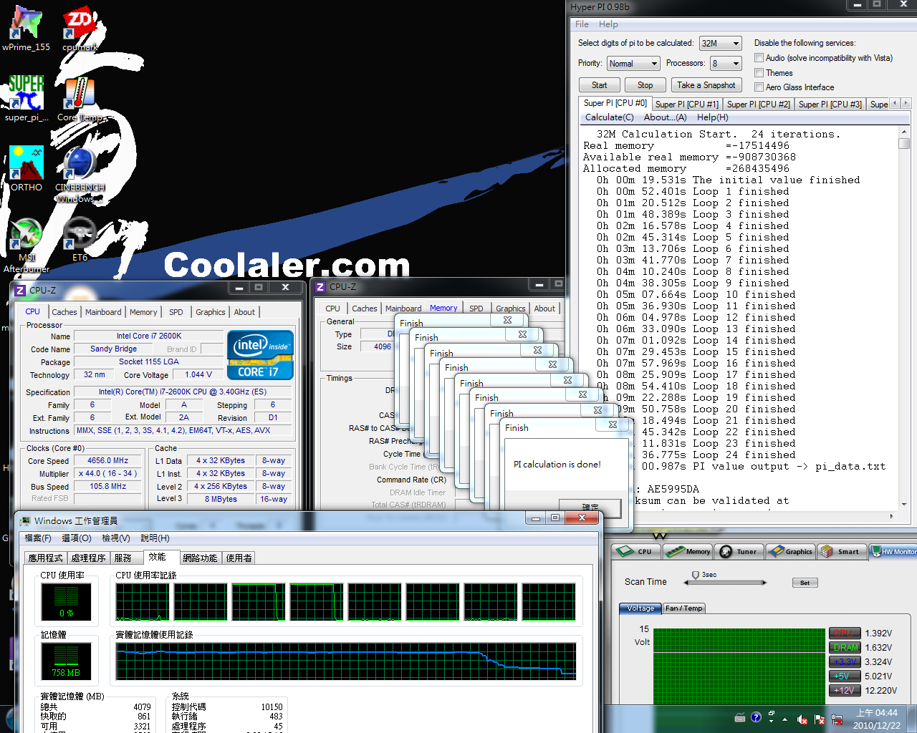Viewport: 917px width, 733px height.
Task: Click the on-screen keyboard tray icon
Action: pos(740,717)
